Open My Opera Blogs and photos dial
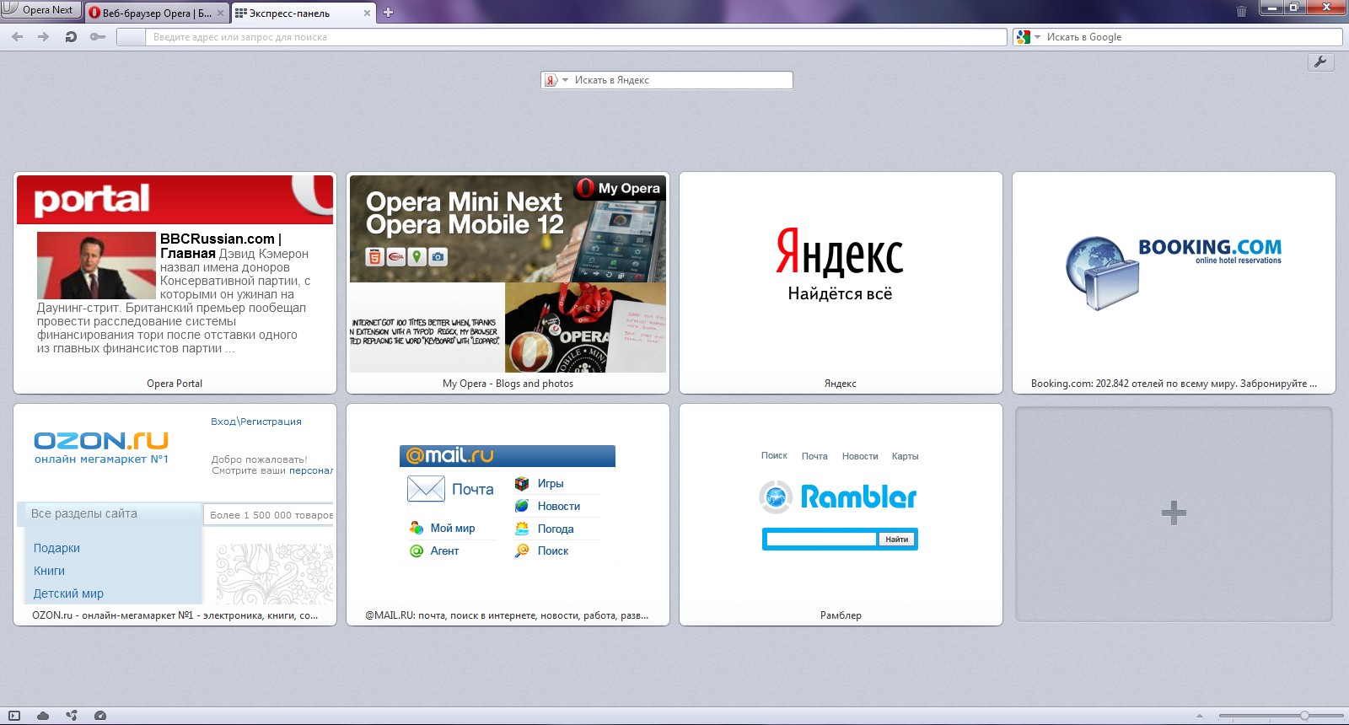This screenshot has width=1349, height=725. [508, 282]
